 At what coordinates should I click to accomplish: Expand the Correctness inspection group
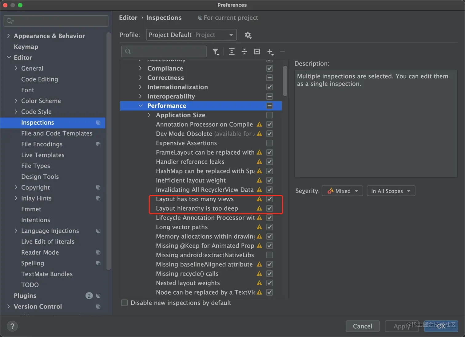[x=141, y=78]
